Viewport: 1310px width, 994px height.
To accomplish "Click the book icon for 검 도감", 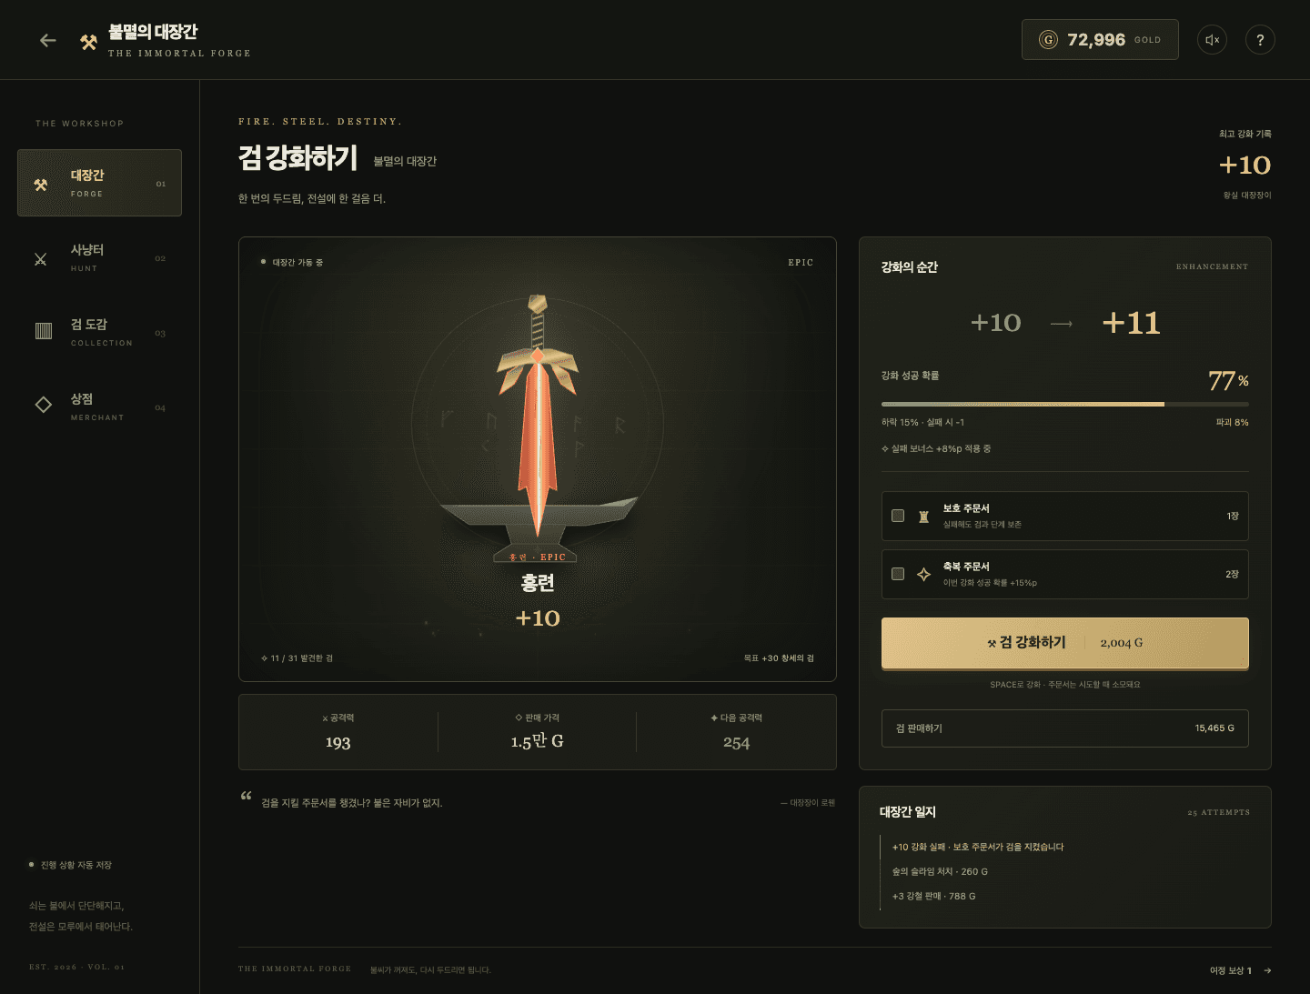I will coord(44,330).
